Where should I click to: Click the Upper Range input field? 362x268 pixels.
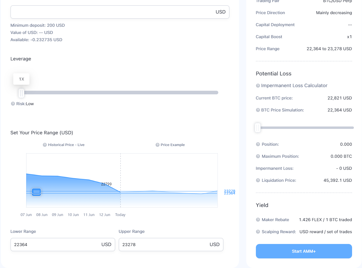click(171, 245)
